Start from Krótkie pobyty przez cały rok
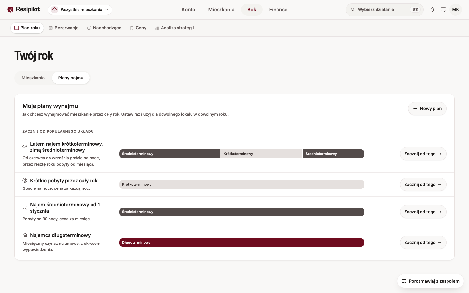The width and height of the screenshot is (469, 293). click(423, 184)
